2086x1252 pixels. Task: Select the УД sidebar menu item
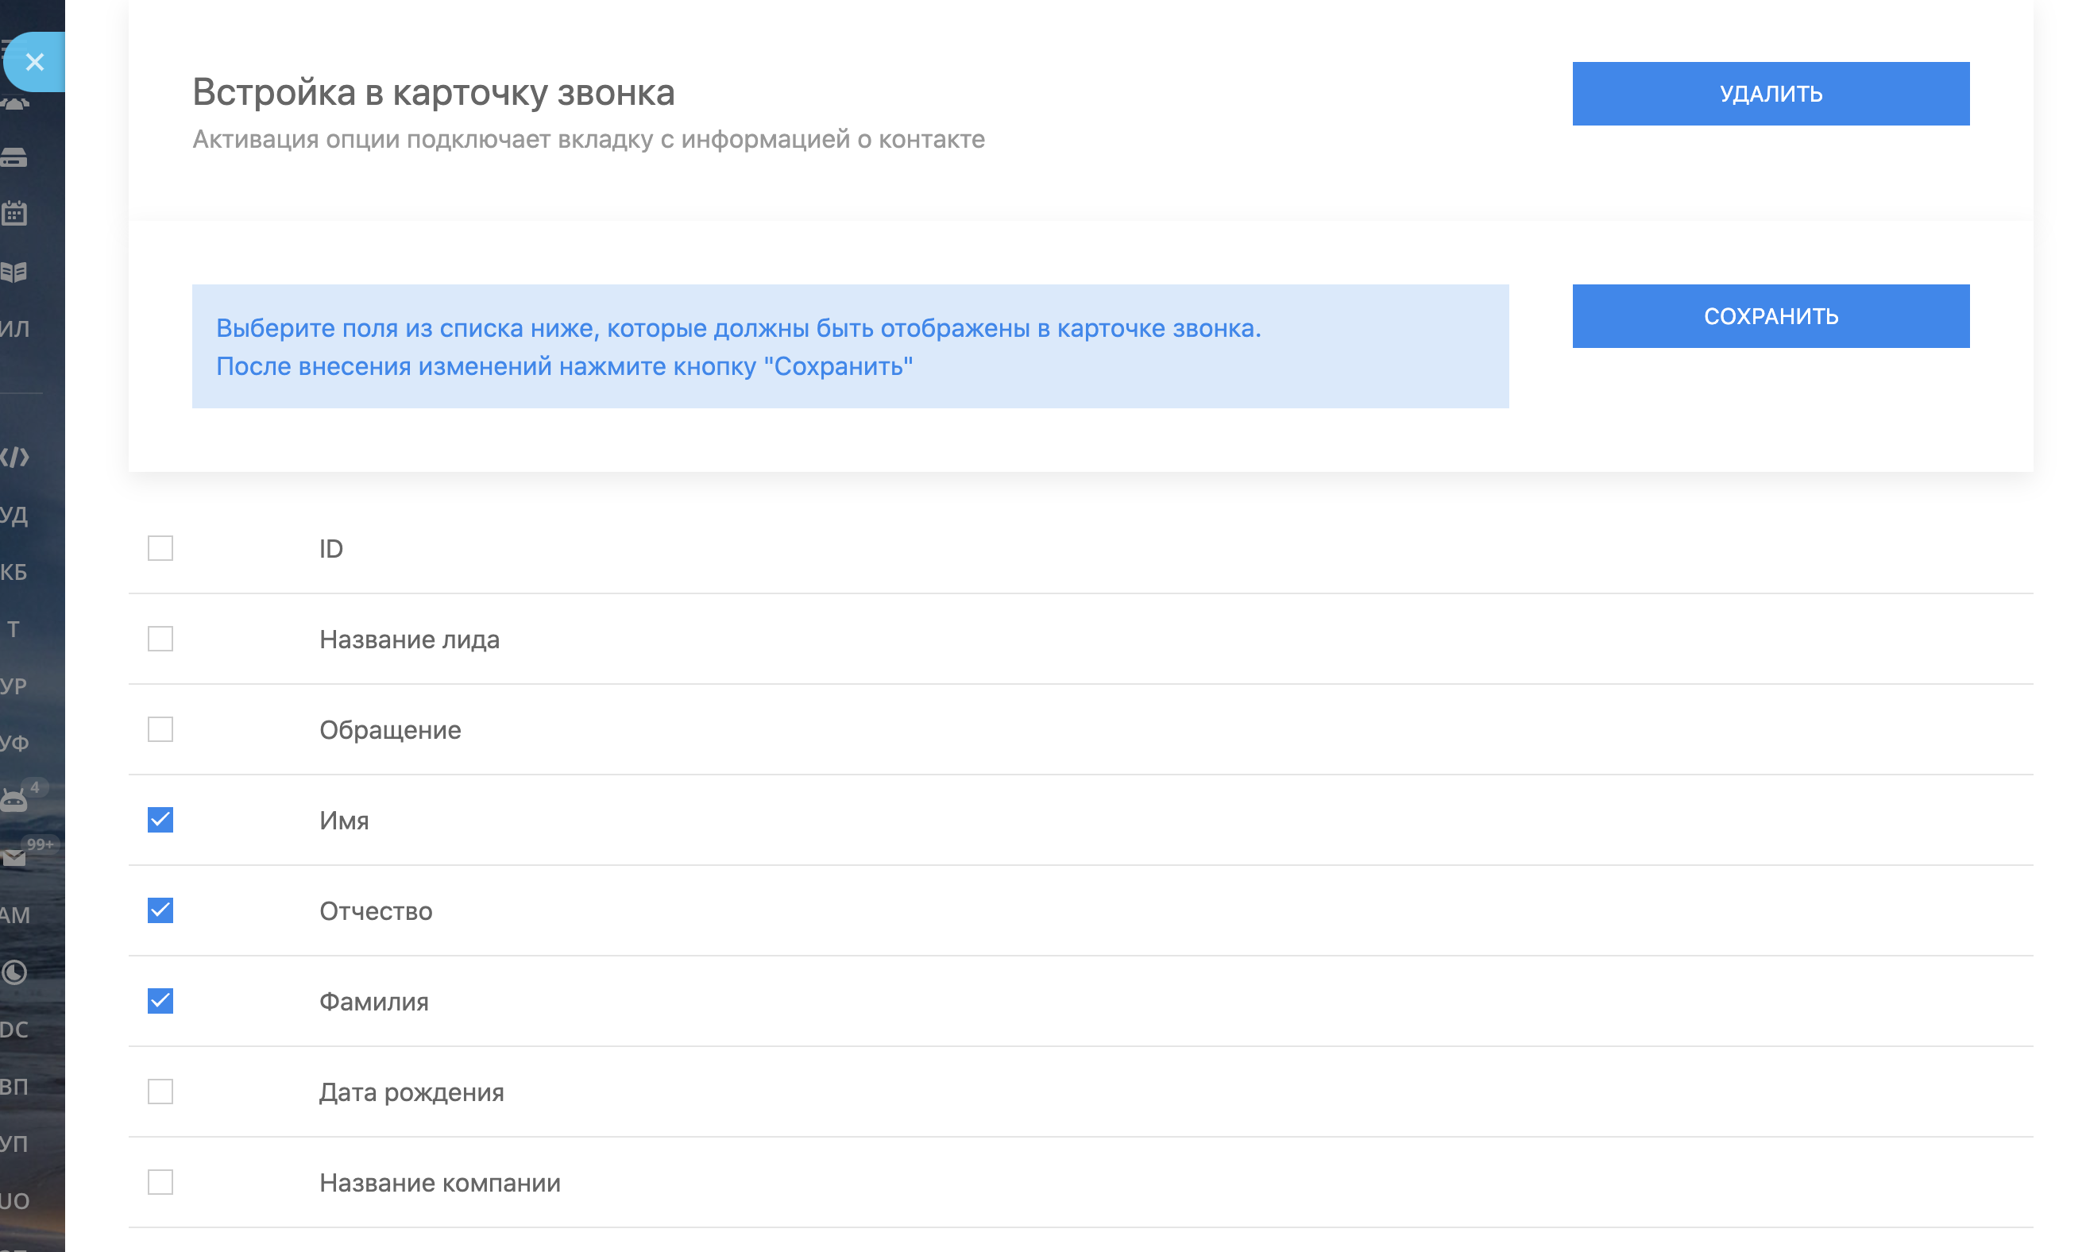(14, 515)
